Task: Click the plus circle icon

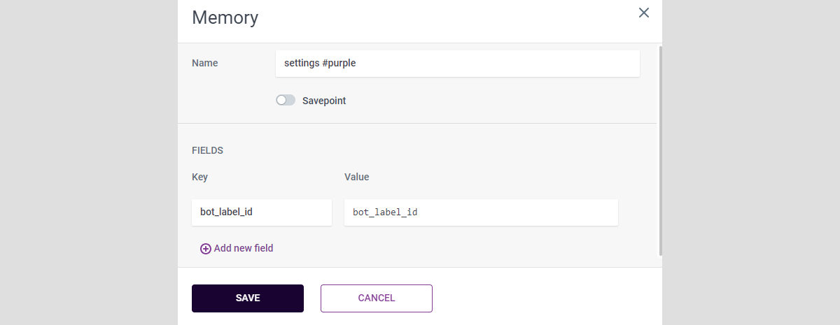Action: tap(206, 249)
